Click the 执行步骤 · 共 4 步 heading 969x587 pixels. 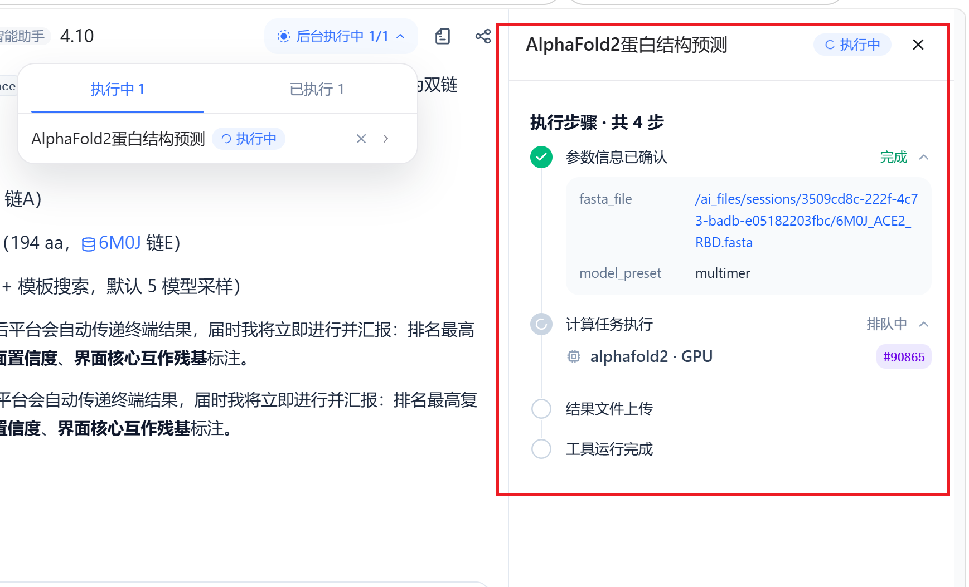point(597,123)
